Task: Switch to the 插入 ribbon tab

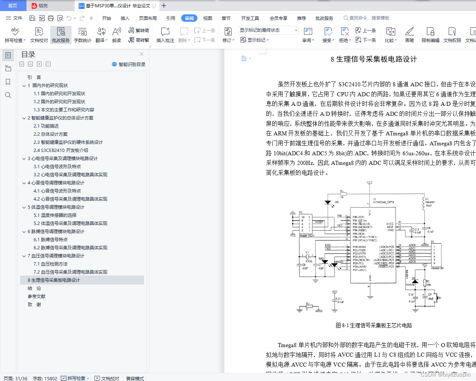Action: pyautogui.click(x=125, y=18)
